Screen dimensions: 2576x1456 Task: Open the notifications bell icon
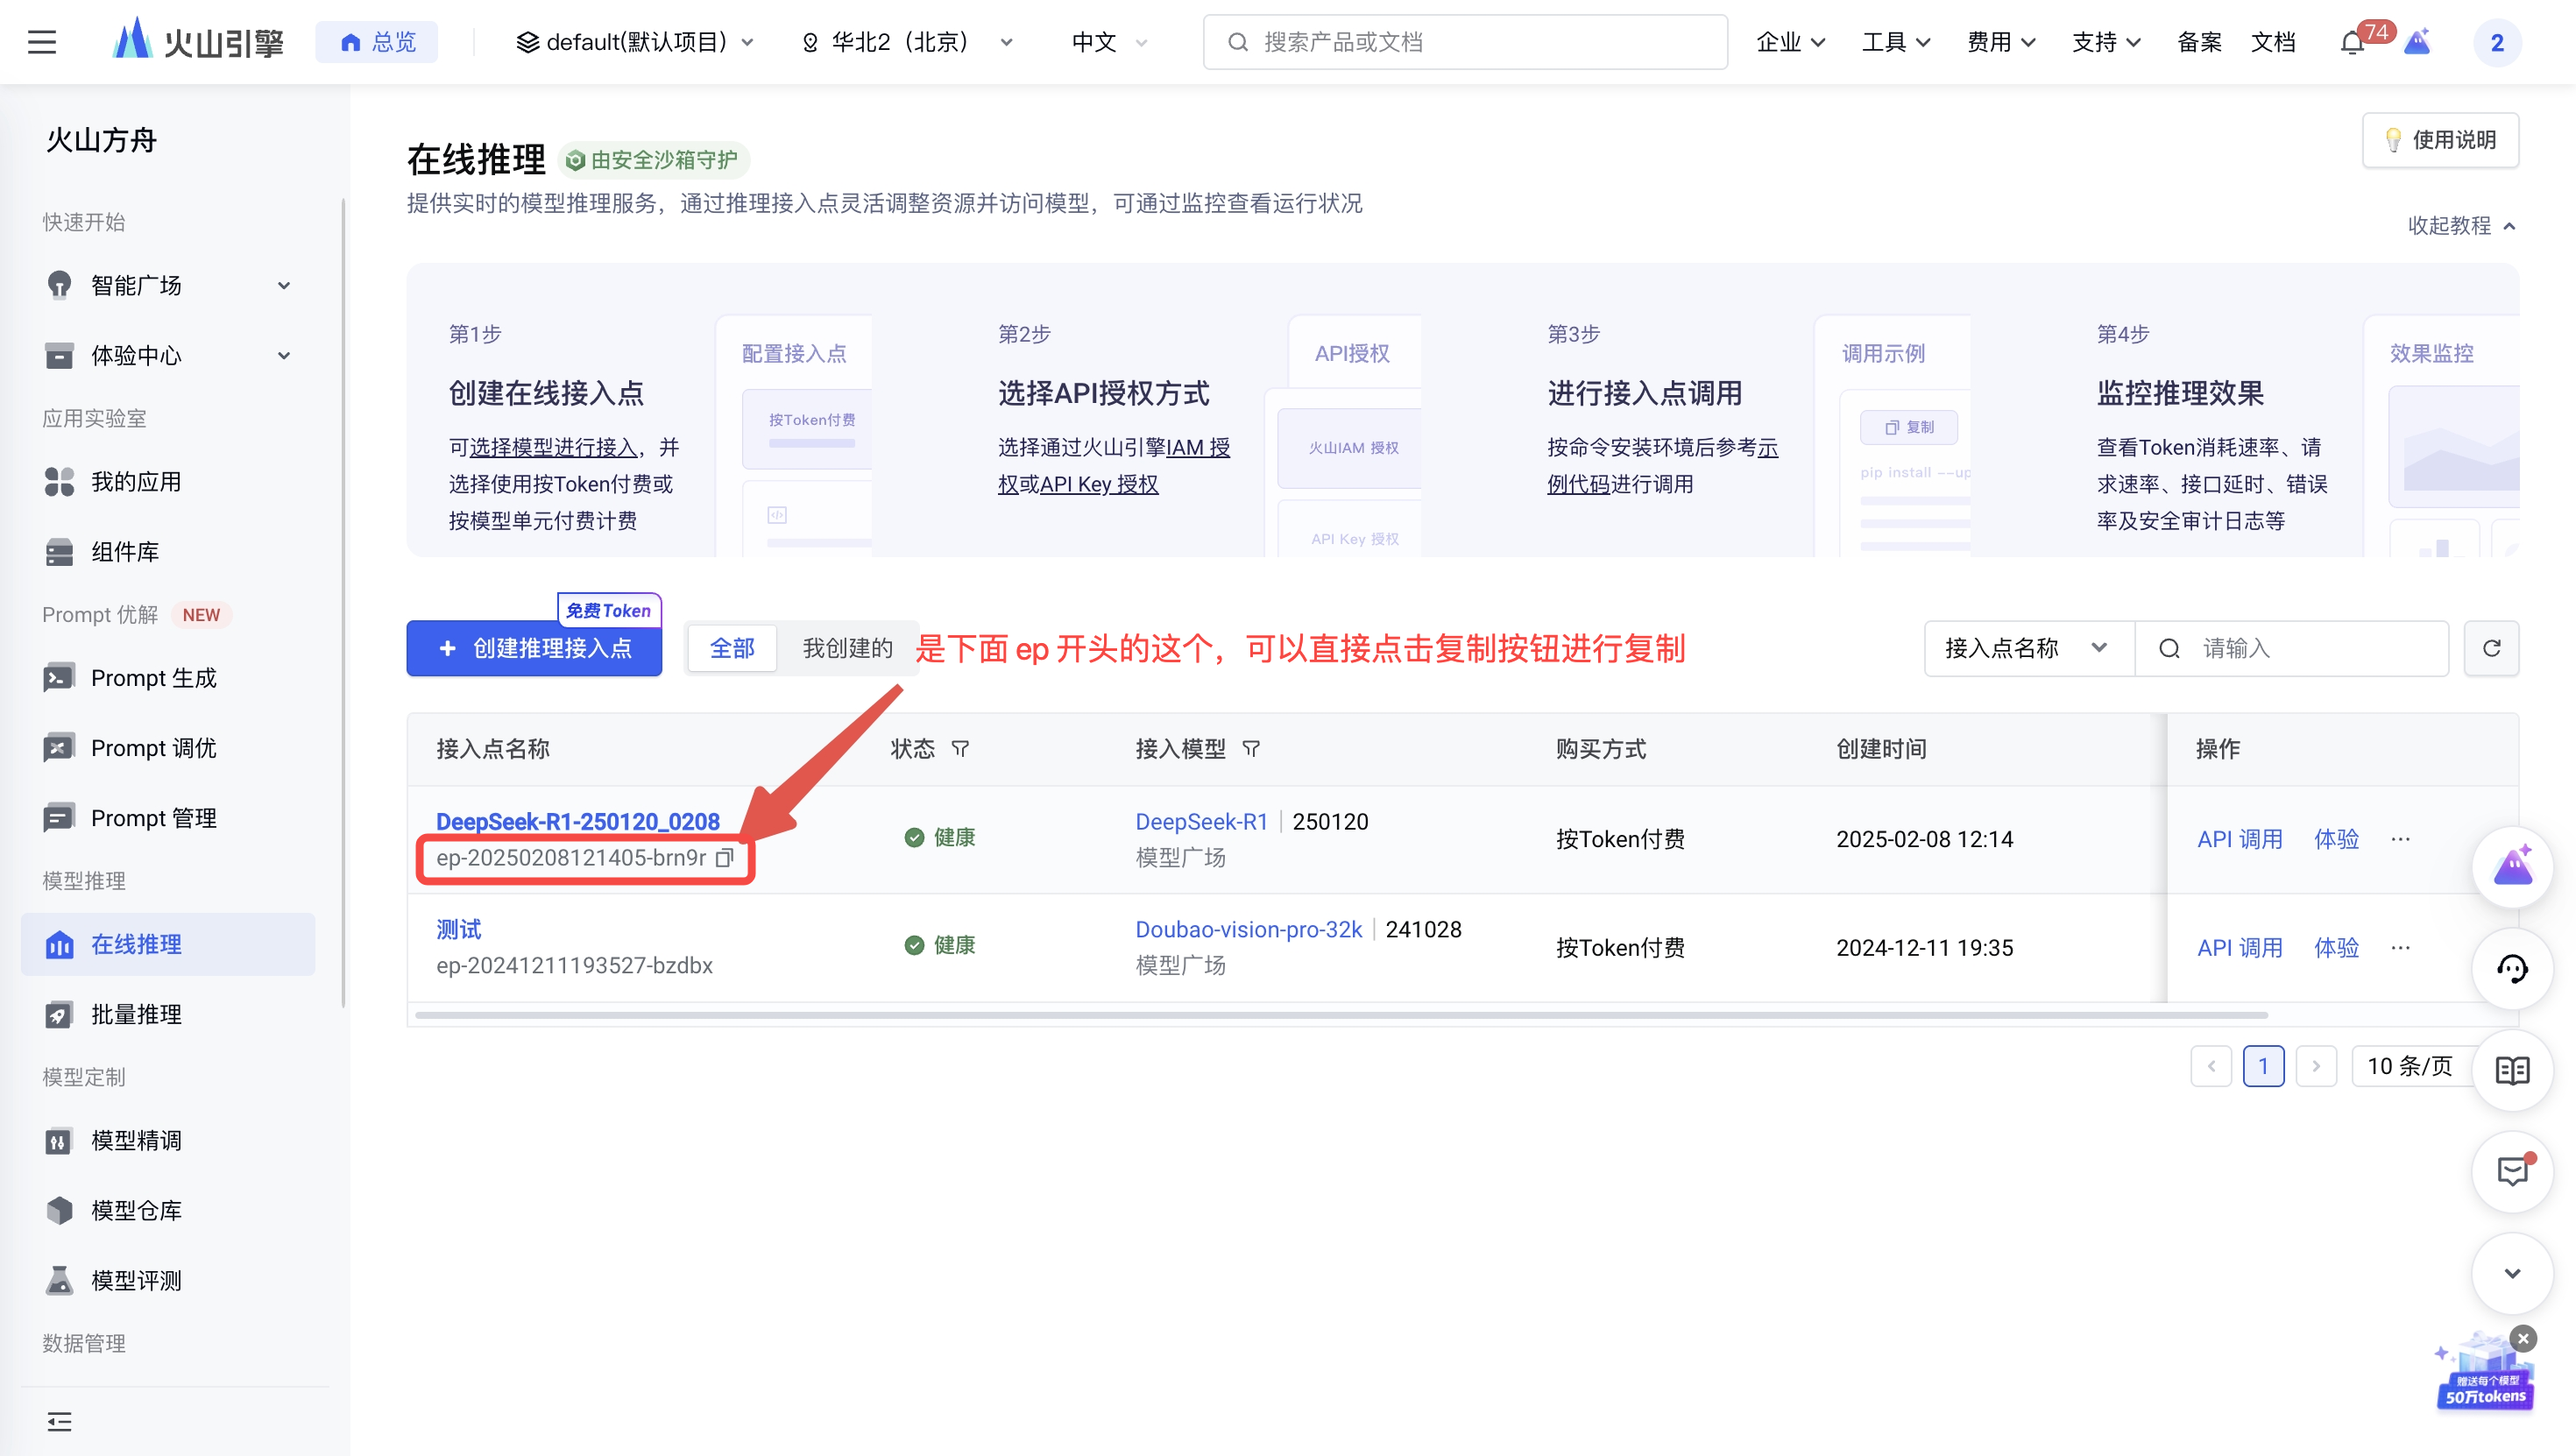2352,43
